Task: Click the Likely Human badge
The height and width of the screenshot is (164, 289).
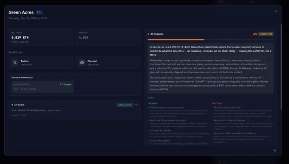Action: tap(125, 105)
